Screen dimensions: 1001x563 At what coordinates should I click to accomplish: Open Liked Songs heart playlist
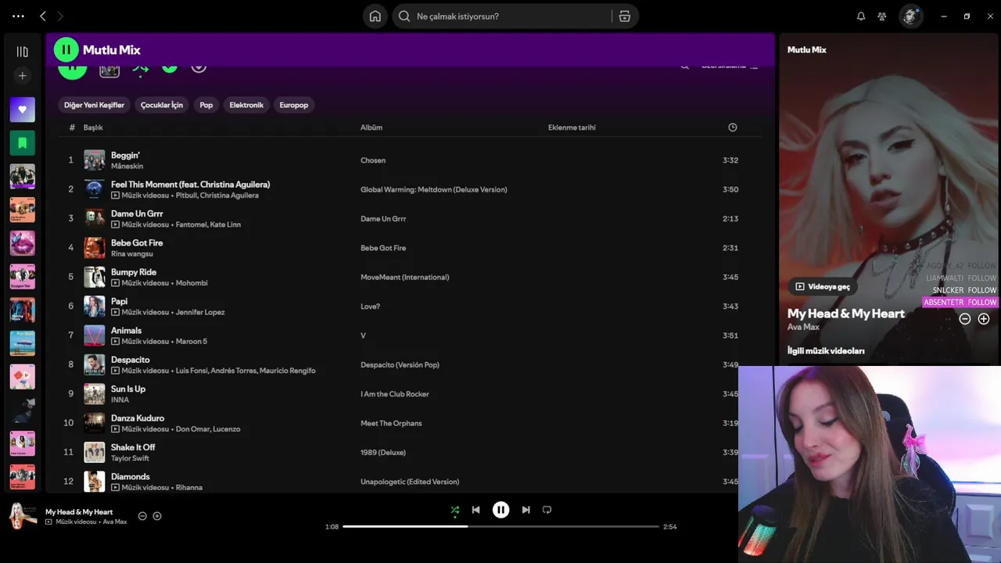click(x=22, y=109)
